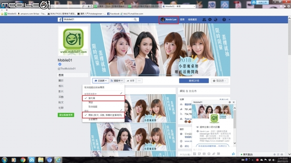Open chat window settings gear icon
This screenshot has height=163, width=291.
click(230, 102)
